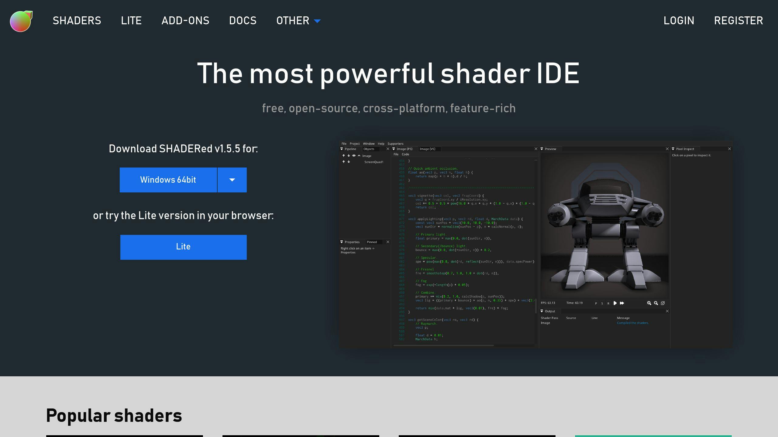Open the SHADERS page in navigation
Screen dimensions: 778x437
(x=77, y=21)
